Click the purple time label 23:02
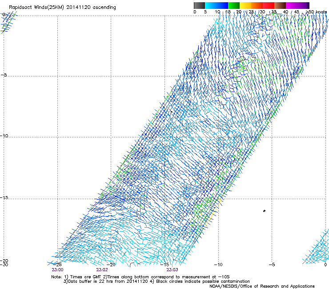Viewport: 329px width, 289px height. (x=102, y=270)
